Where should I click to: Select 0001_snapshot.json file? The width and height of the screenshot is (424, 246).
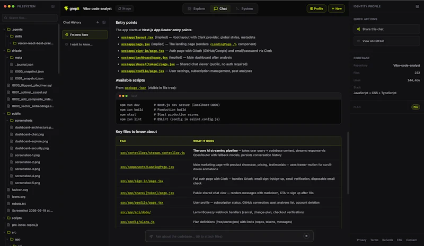pos(29,78)
